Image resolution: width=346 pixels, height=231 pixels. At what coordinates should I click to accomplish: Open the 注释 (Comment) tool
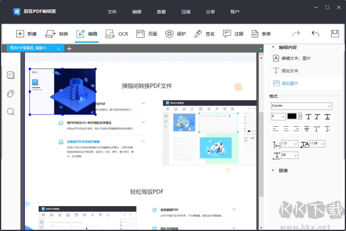point(233,34)
